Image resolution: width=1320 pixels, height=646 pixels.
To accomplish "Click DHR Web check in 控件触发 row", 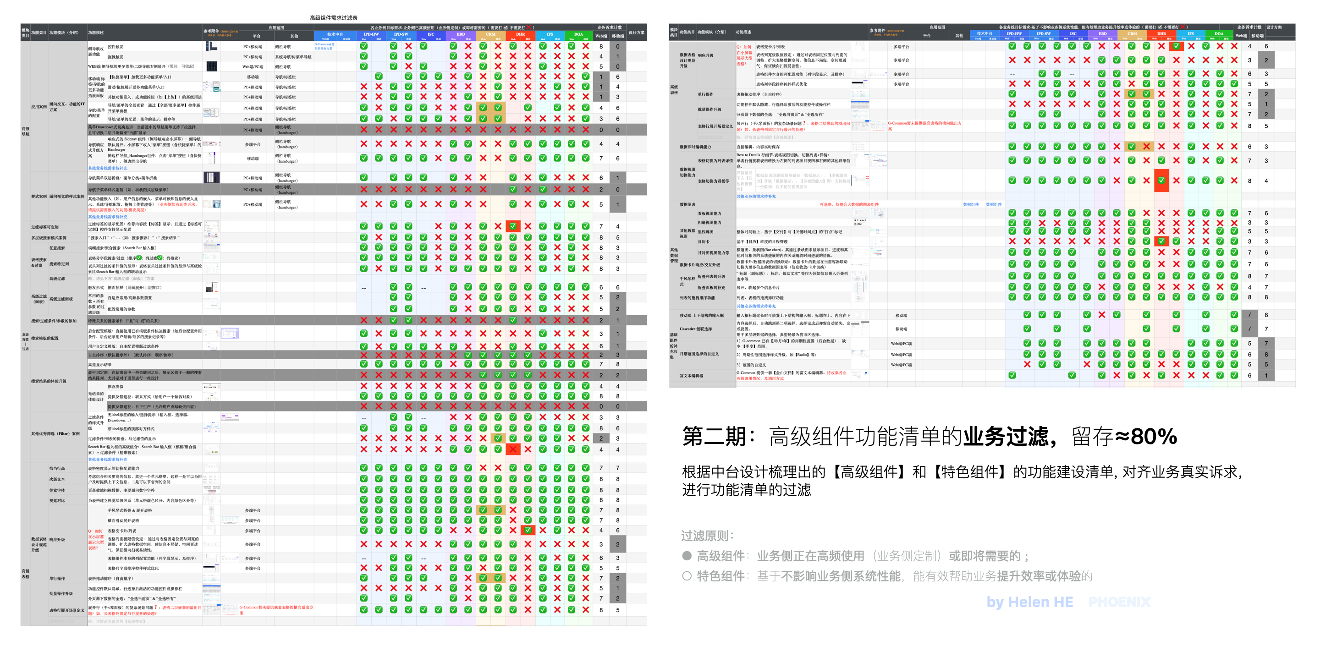I will [x=513, y=46].
